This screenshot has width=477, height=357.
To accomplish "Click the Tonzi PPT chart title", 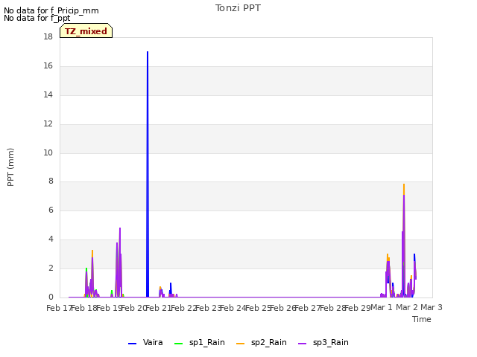I will (238, 8).
